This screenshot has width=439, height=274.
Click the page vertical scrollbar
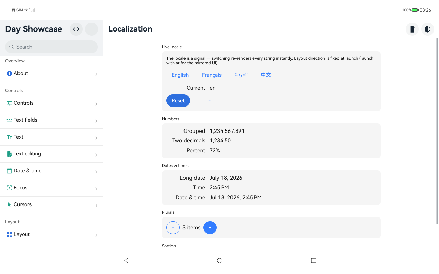tap(437, 131)
